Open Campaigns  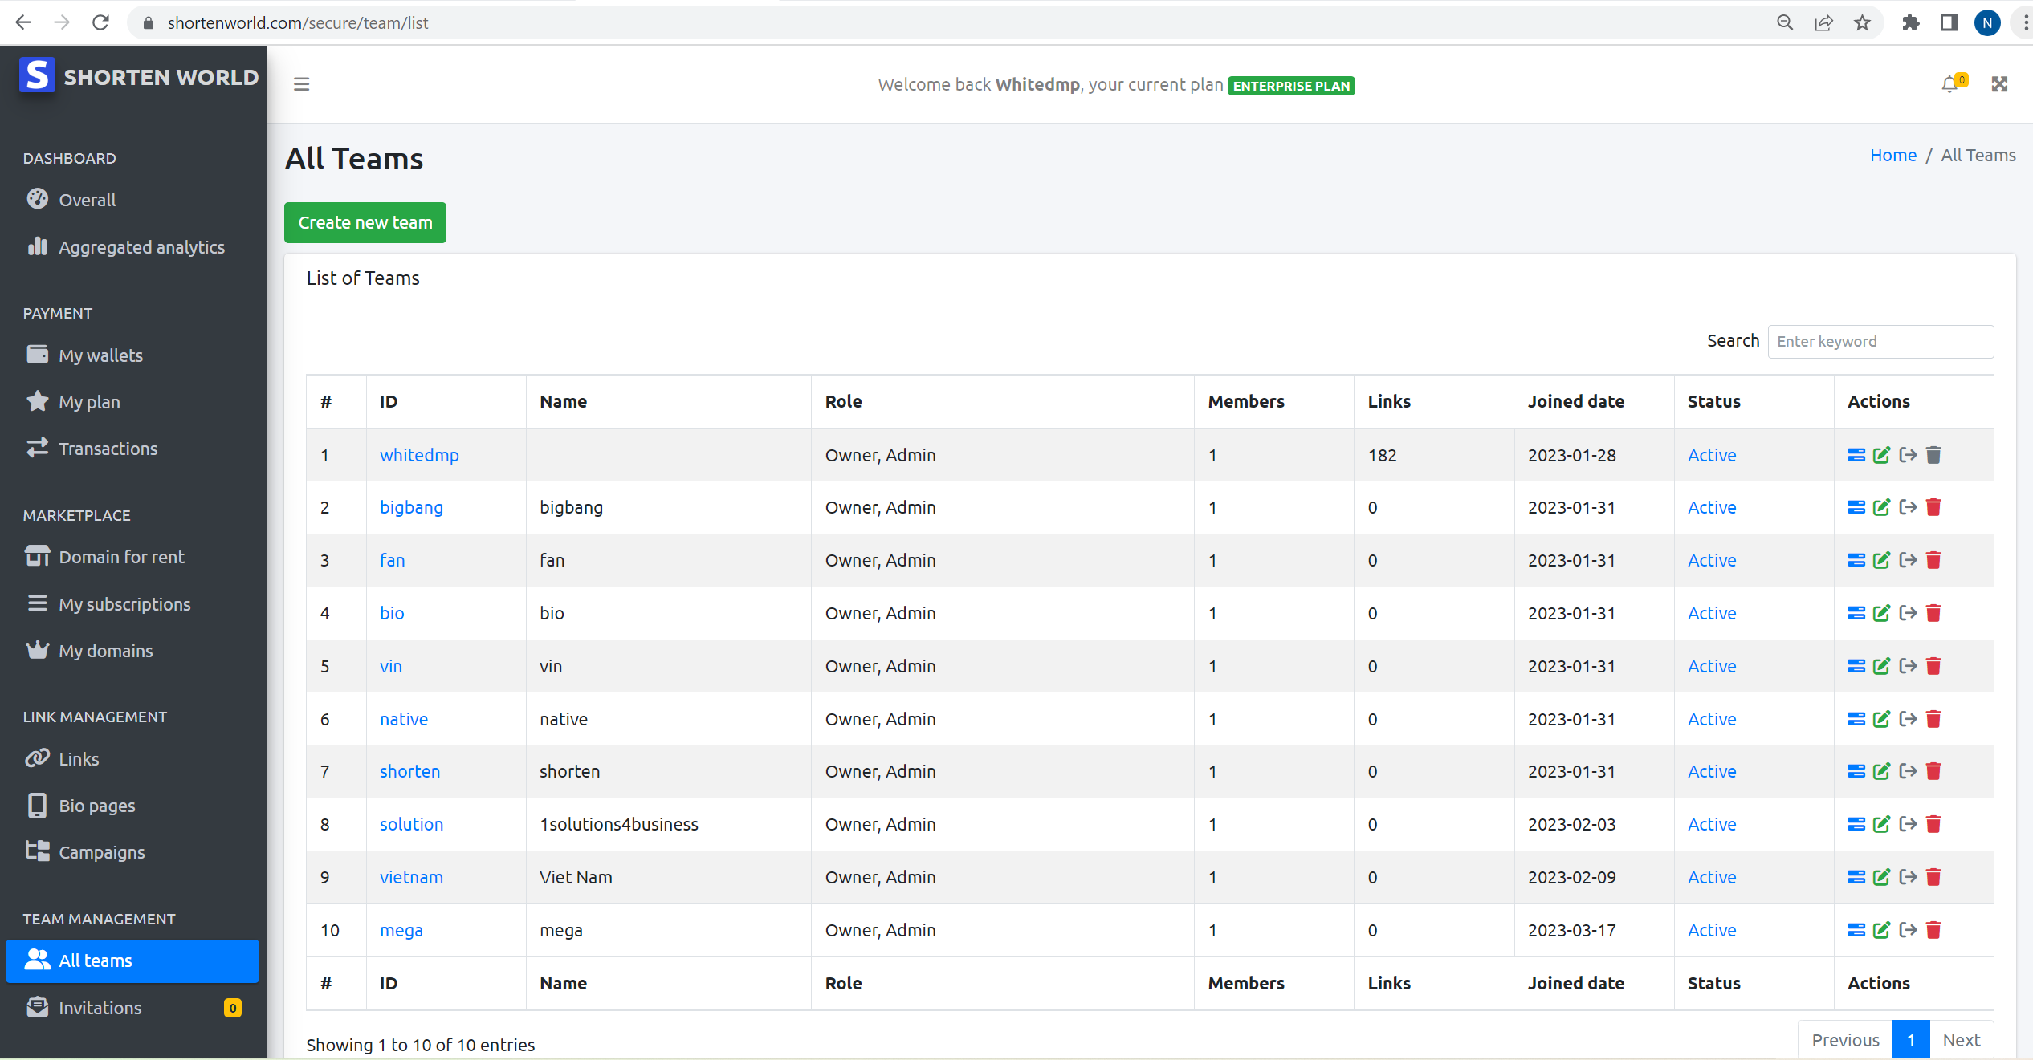[132, 852]
